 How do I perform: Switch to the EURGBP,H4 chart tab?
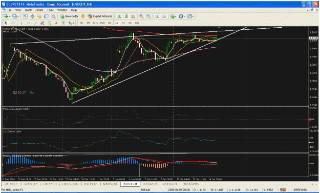point(150,184)
